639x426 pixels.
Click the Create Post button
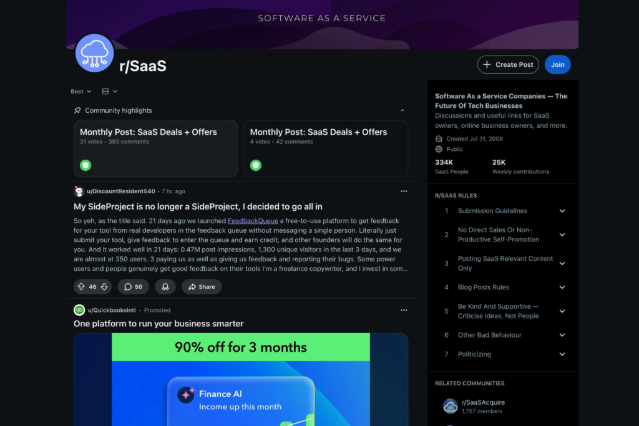(508, 64)
